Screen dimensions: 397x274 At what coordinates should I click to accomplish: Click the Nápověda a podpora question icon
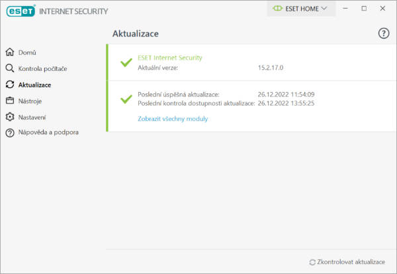10,133
